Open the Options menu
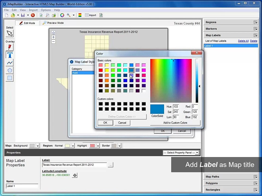Screen dimensions: 262x196 tap(46, 10)
